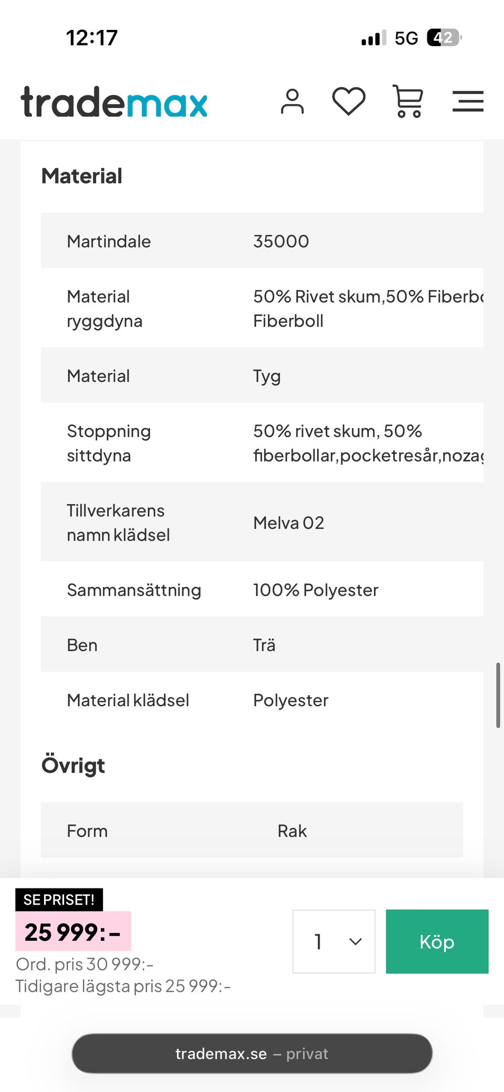Tap the Melva 02 fabric name

click(x=289, y=523)
